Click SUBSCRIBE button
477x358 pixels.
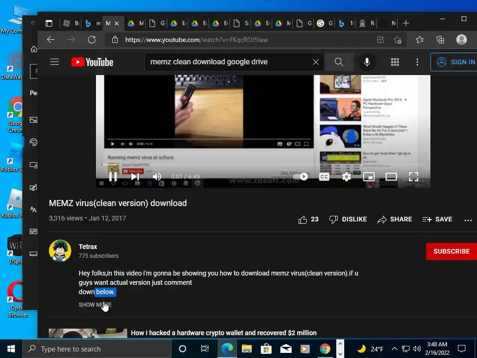click(x=451, y=251)
